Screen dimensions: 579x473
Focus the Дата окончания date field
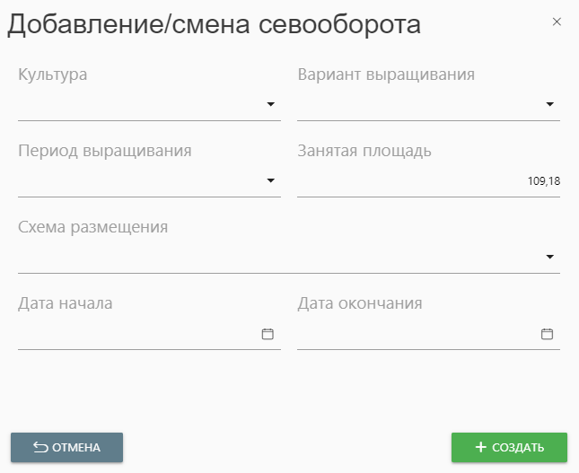click(415, 335)
